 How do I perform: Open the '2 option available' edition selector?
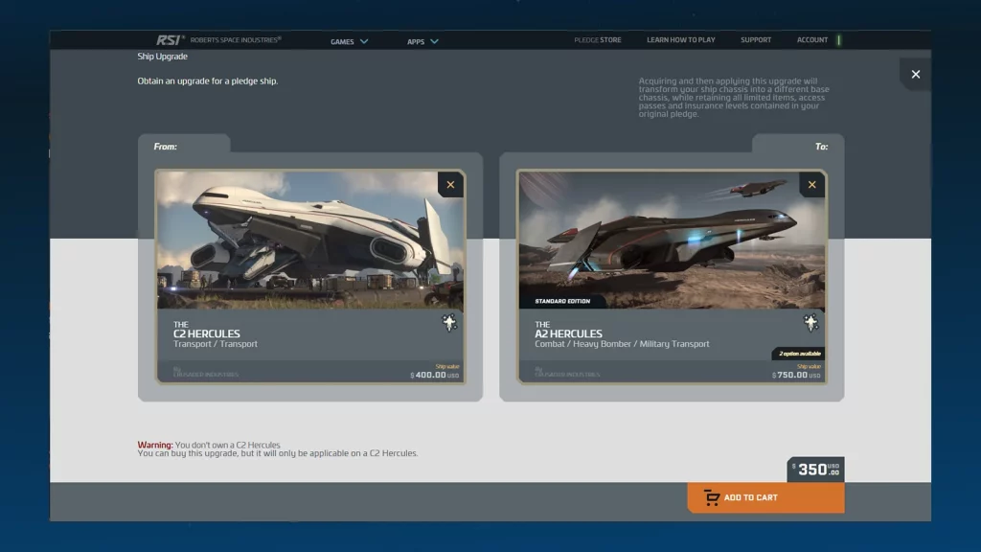[x=799, y=354]
